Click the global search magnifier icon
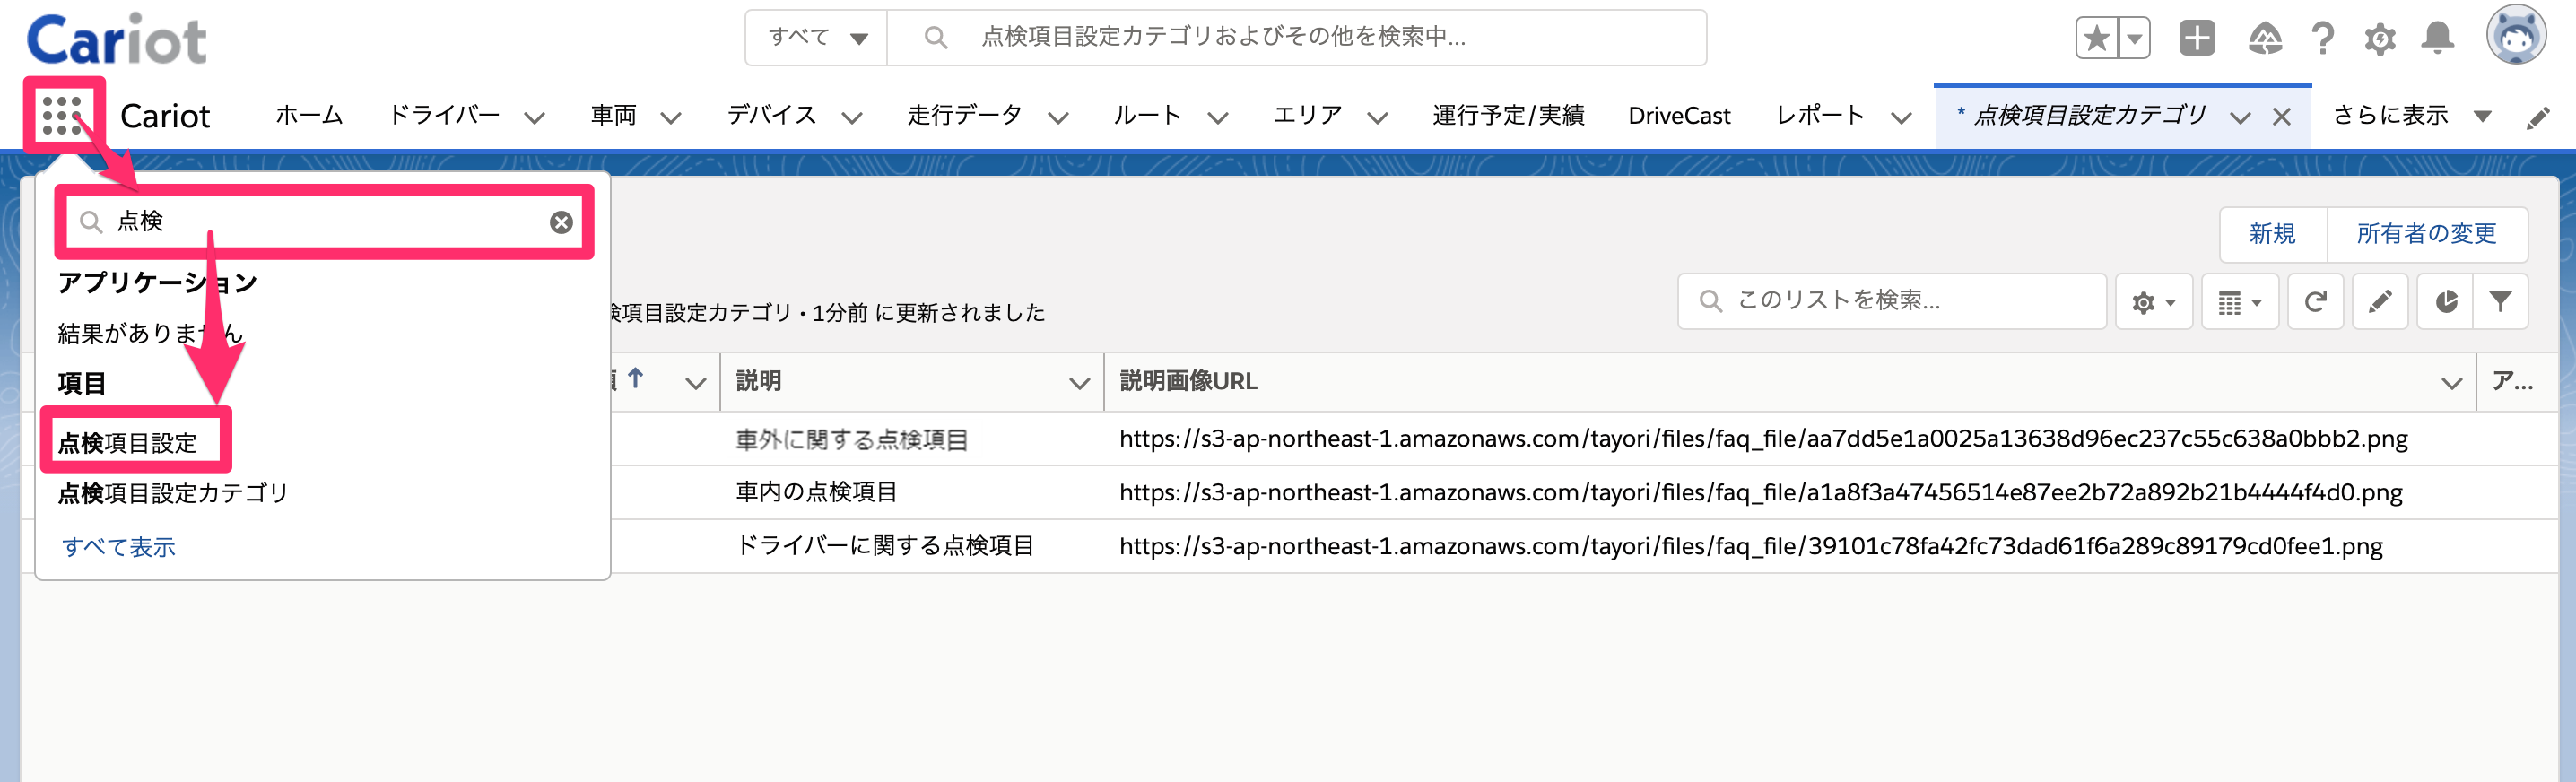Viewport: 2576px width, 782px height. click(935, 38)
